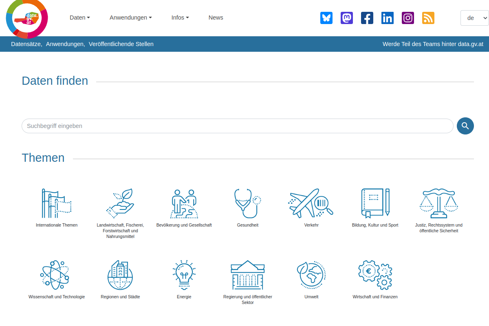Viewport: 489px width, 326px height.
Task: Click the Gesundheit label
Action: 248,225
